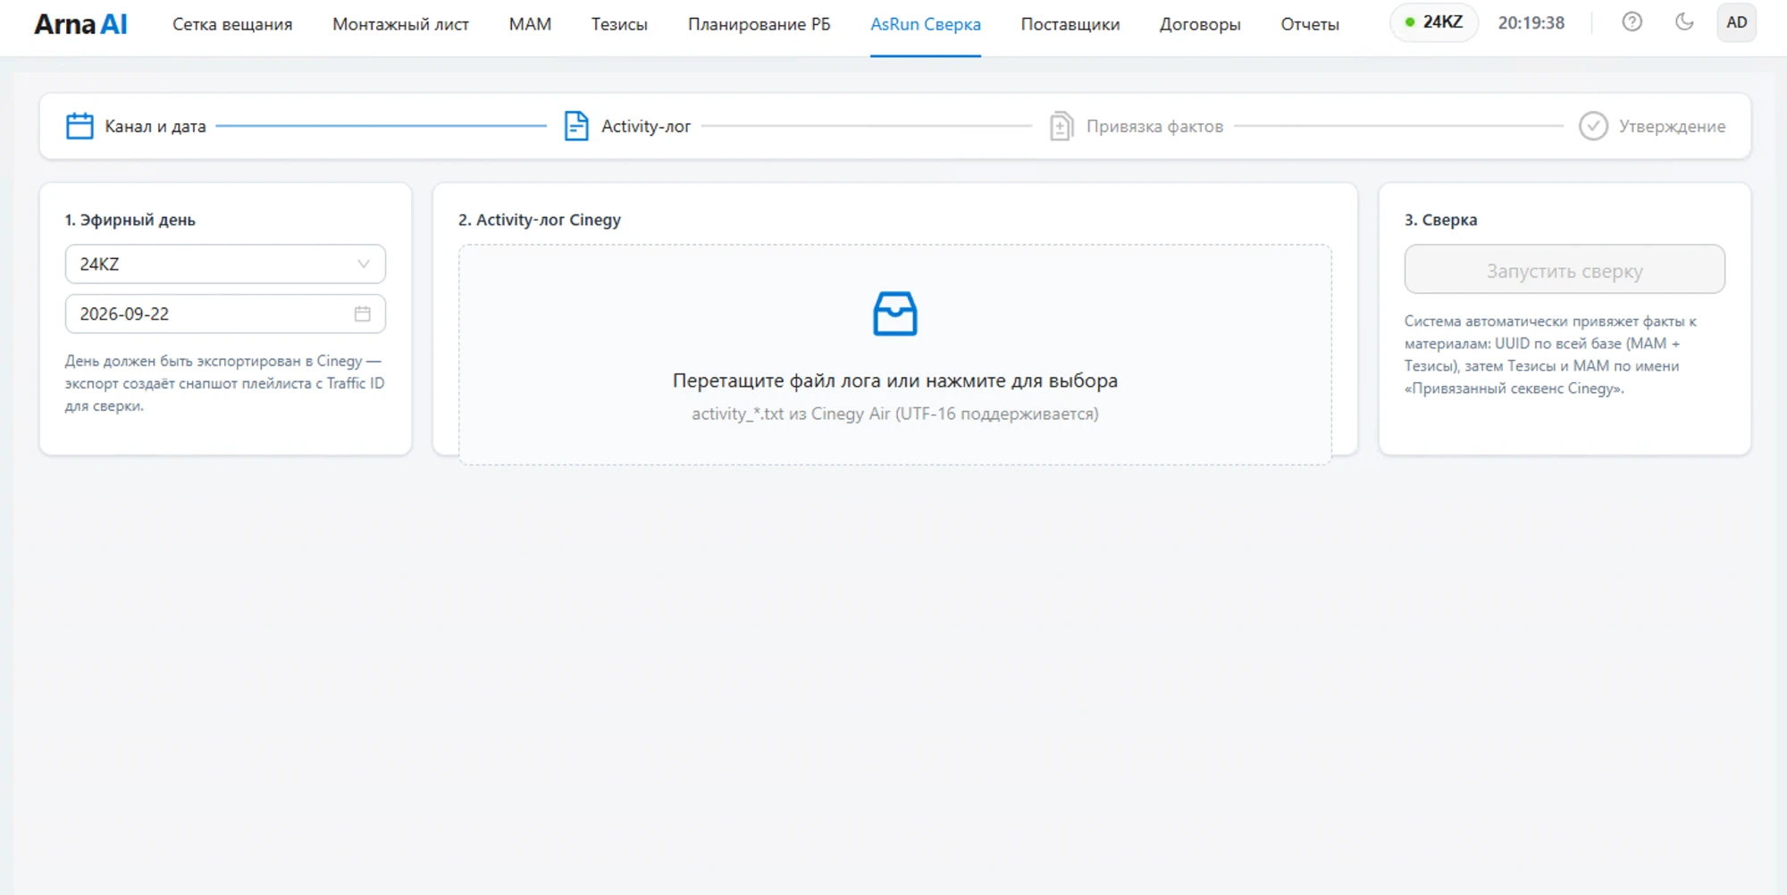Image resolution: width=1787 pixels, height=895 pixels.
Task: Switch to MAM tab
Action: (x=530, y=24)
